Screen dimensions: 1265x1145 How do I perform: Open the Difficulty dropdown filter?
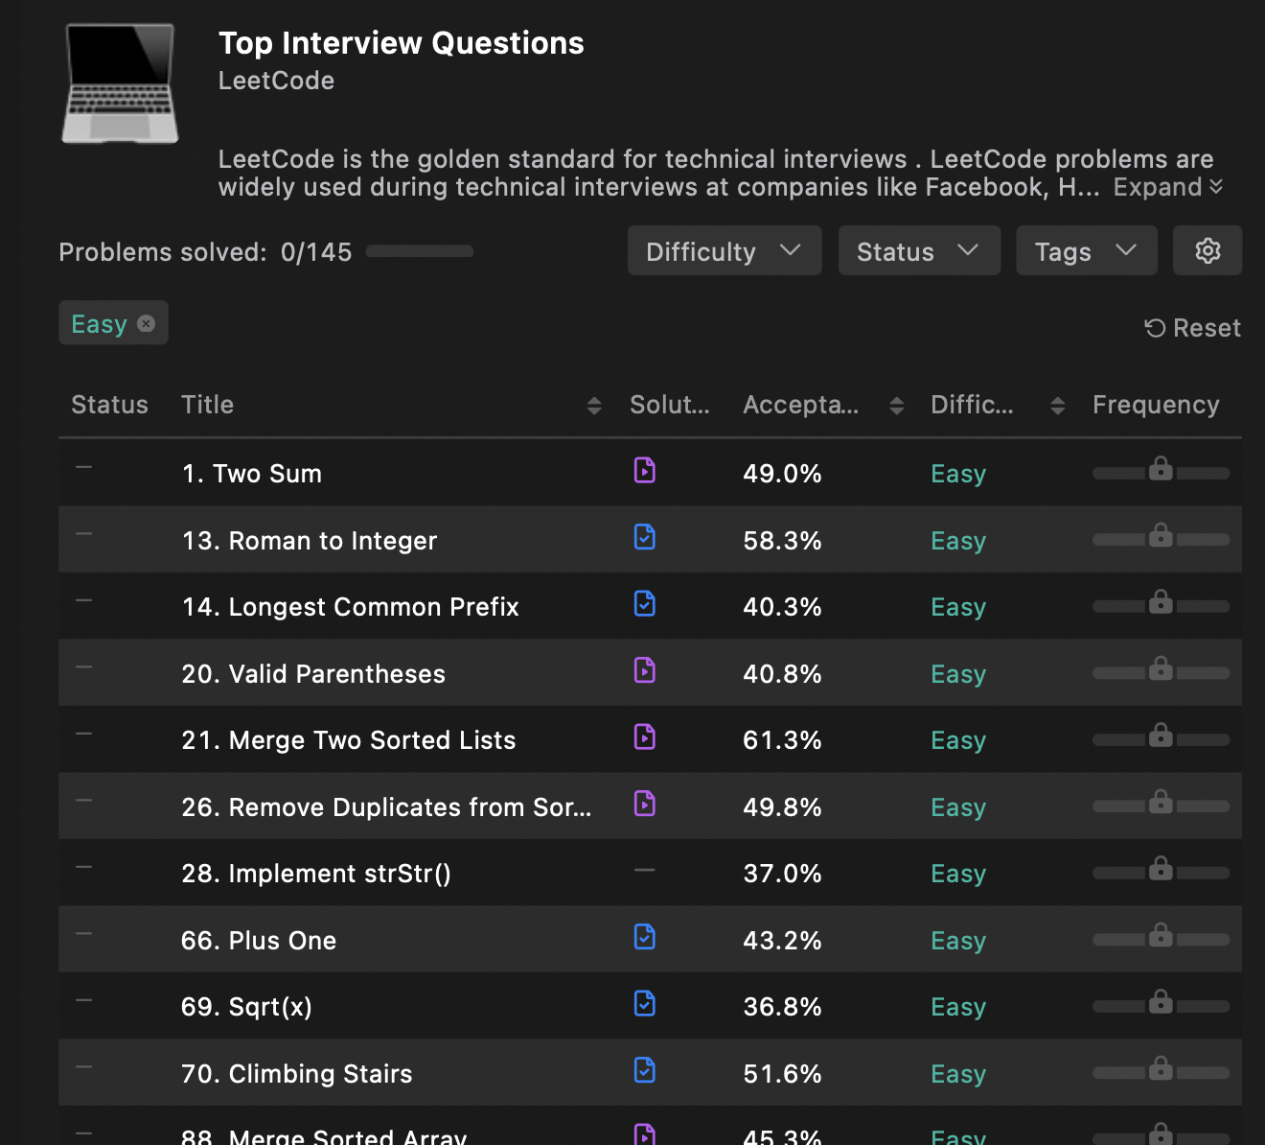pyautogui.click(x=724, y=251)
